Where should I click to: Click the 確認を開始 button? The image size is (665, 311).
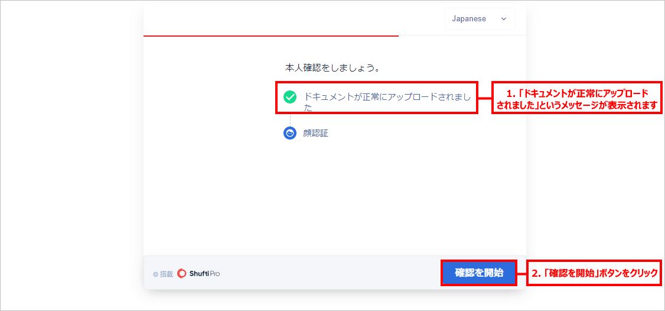tap(479, 273)
